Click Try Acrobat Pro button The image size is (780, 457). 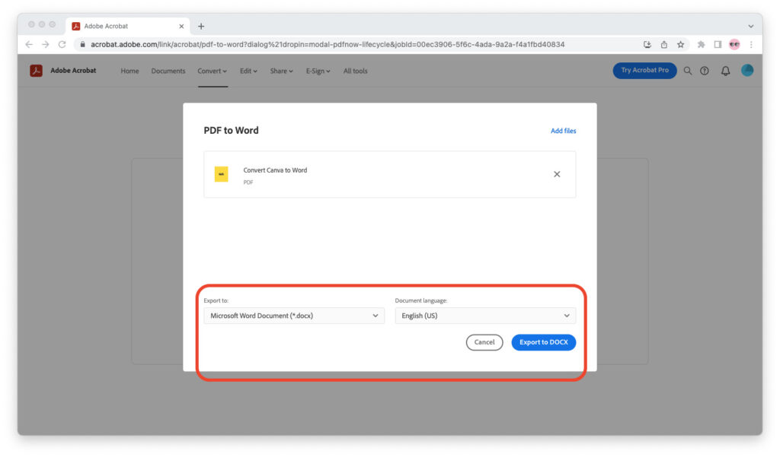(x=644, y=71)
